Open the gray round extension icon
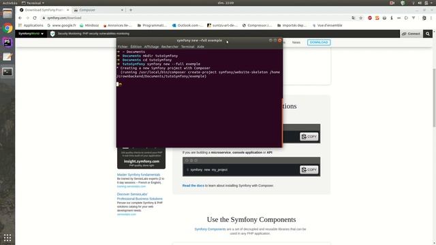This screenshot has width=436, height=245. coord(384,18)
